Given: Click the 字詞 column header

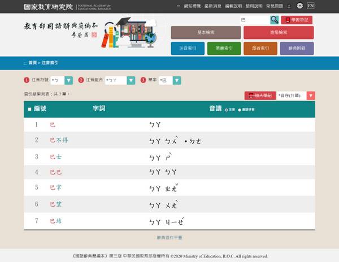Looking at the screenshot, I should 99,108.
